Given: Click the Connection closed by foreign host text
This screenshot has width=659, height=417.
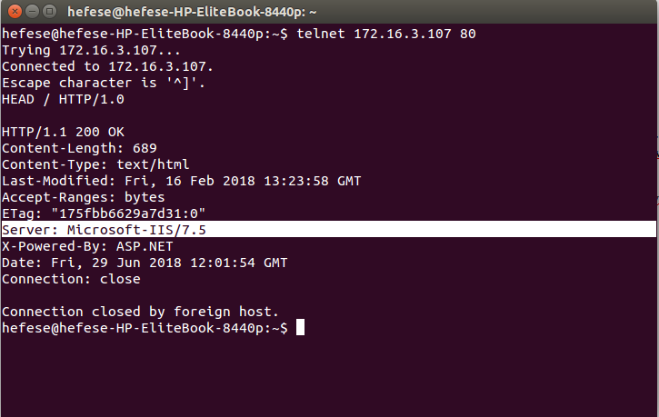Looking at the screenshot, I should click(140, 312).
